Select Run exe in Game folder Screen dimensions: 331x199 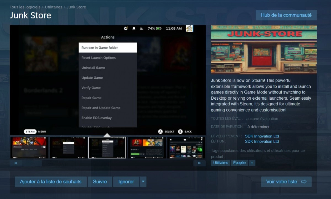tap(108, 47)
